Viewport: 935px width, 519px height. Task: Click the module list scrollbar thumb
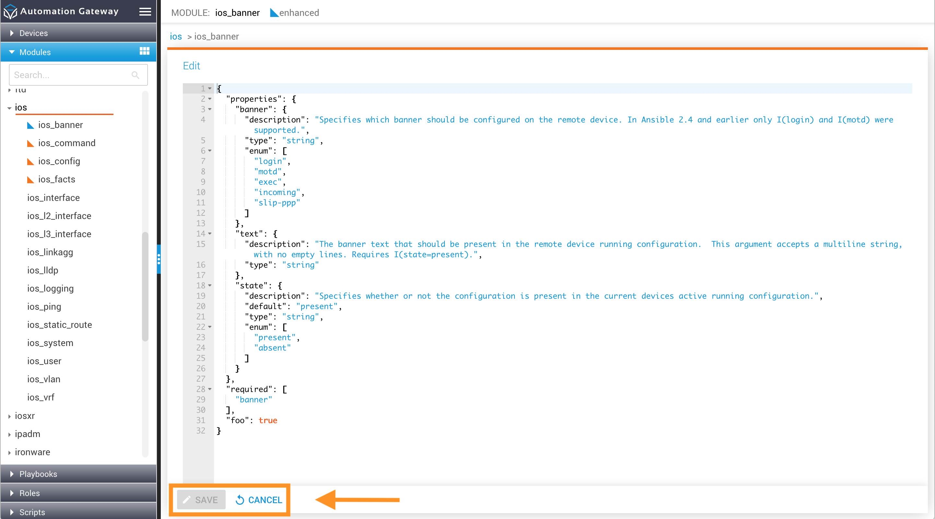pyautogui.click(x=145, y=286)
